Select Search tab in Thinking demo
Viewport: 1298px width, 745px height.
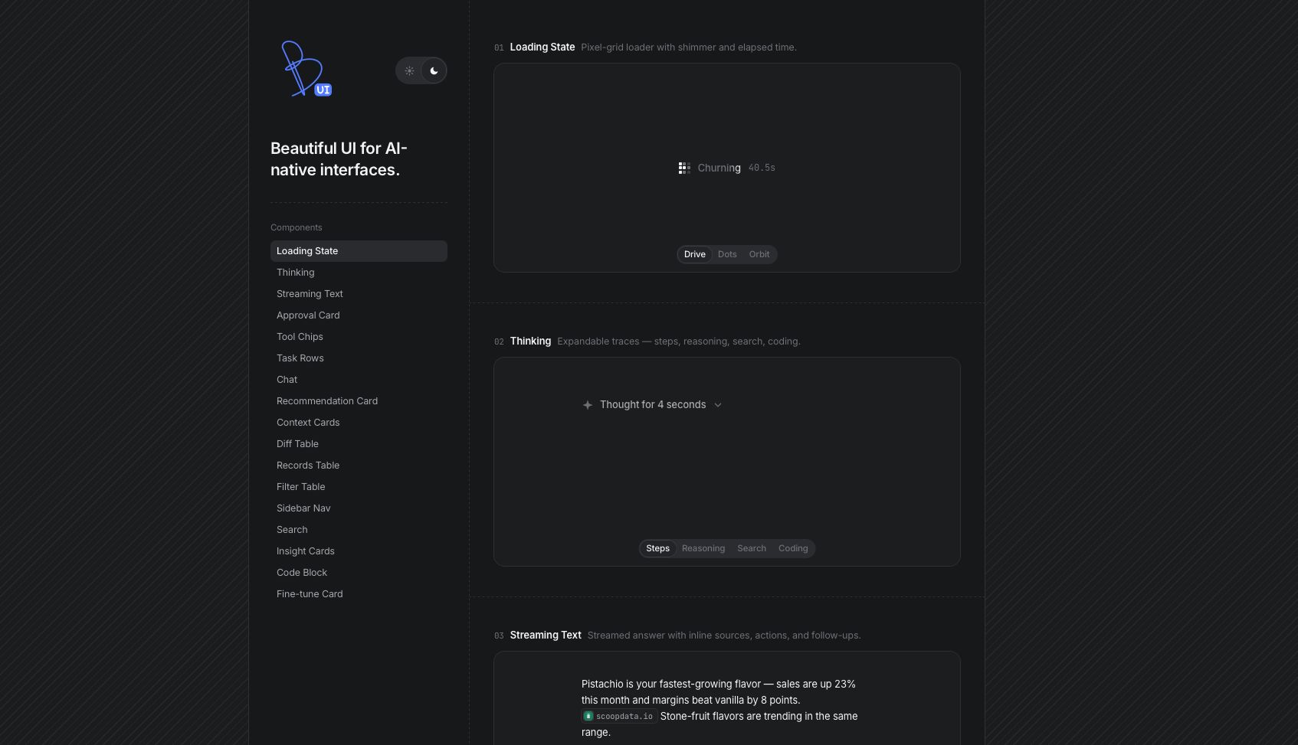tap(752, 548)
